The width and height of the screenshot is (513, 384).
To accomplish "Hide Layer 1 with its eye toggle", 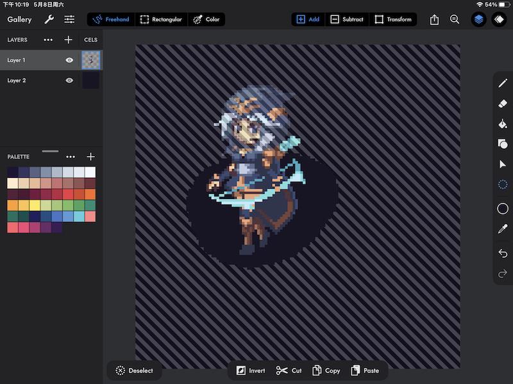I will [x=71, y=60].
